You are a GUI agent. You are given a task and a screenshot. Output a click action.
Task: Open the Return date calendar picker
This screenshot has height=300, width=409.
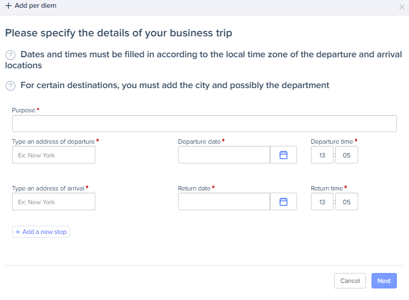(283, 202)
